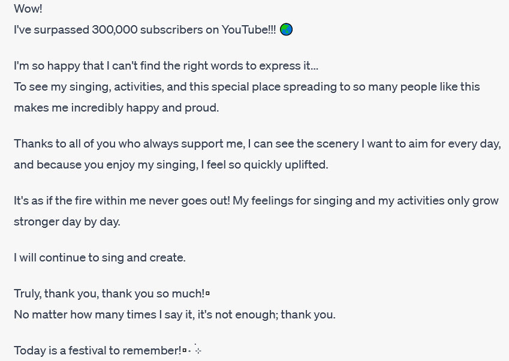Click the sentence starting with 'I'm so happy'

click(166, 66)
